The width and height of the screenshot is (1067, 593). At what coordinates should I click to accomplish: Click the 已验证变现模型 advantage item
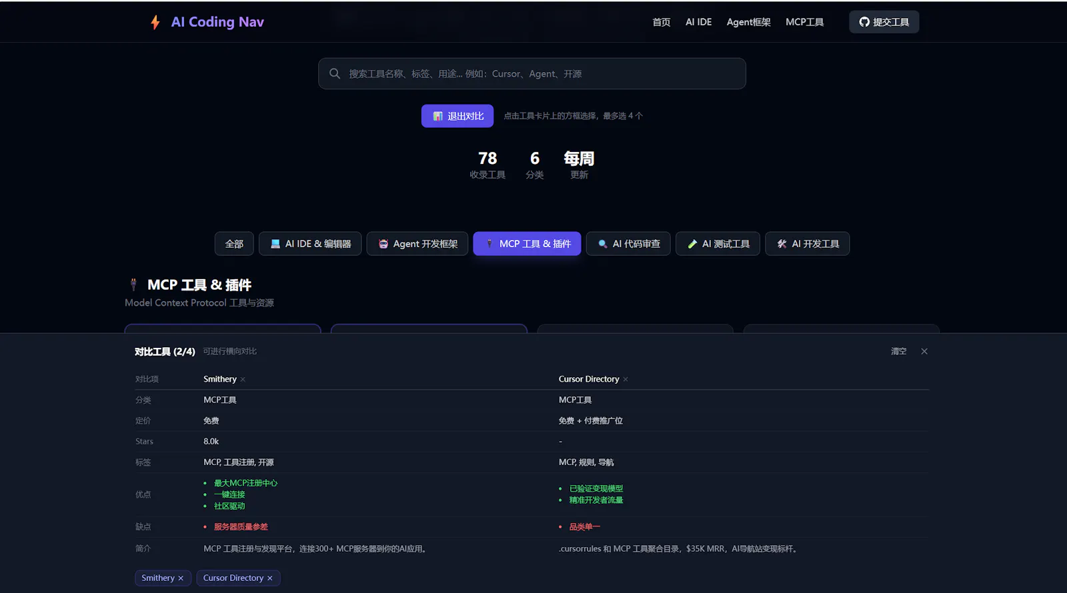pyautogui.click(x=596, y=489)
